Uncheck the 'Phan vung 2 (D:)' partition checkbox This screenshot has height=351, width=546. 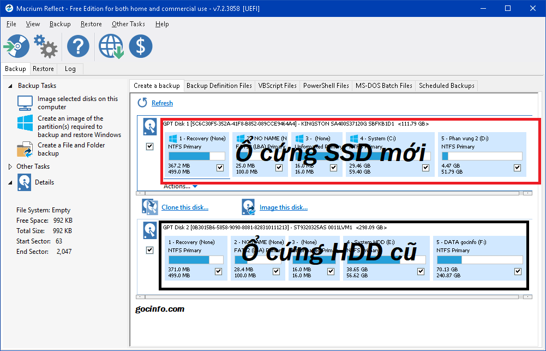tap(517, 168)
